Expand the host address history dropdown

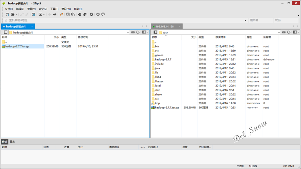[245, 20]
